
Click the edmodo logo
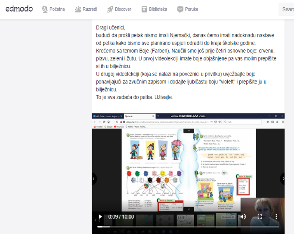[19, 9]
